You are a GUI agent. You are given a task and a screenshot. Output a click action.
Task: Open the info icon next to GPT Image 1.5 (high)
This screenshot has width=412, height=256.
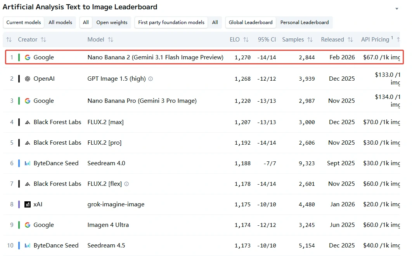pos(150,79)
